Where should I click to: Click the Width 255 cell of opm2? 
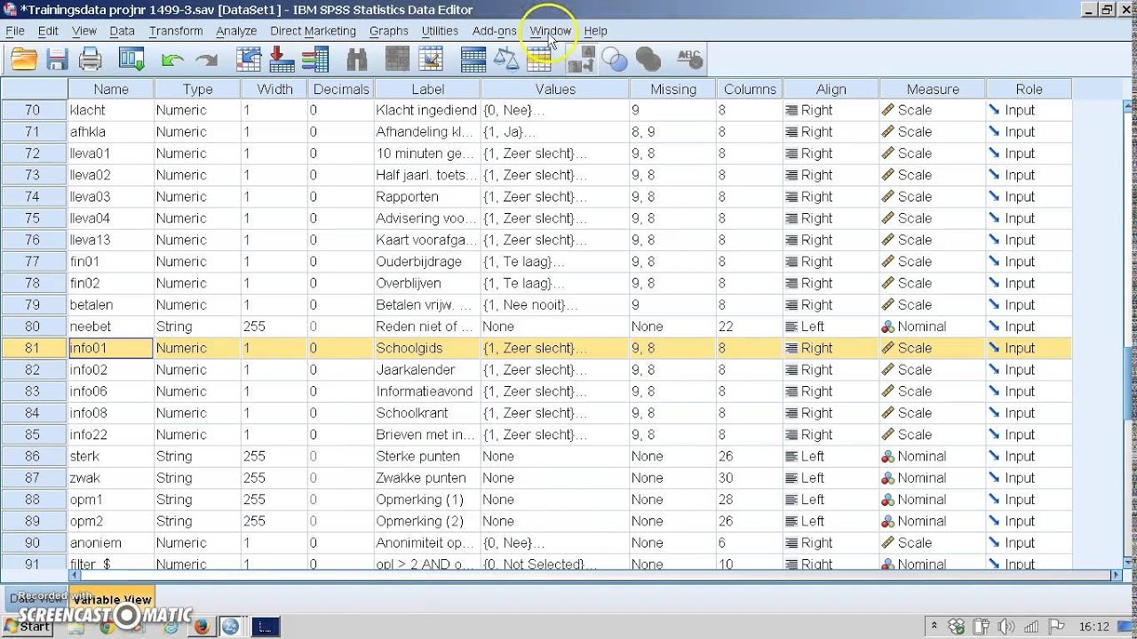[274, 521]
